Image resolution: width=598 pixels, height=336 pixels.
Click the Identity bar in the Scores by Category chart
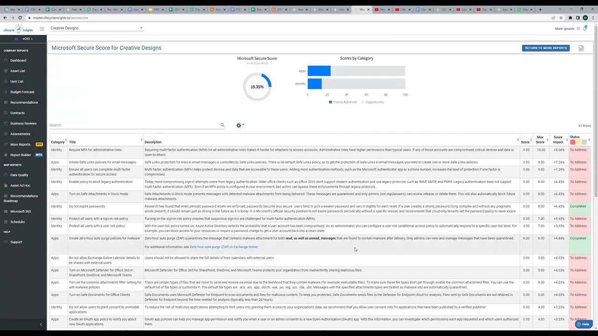(314, 84)
